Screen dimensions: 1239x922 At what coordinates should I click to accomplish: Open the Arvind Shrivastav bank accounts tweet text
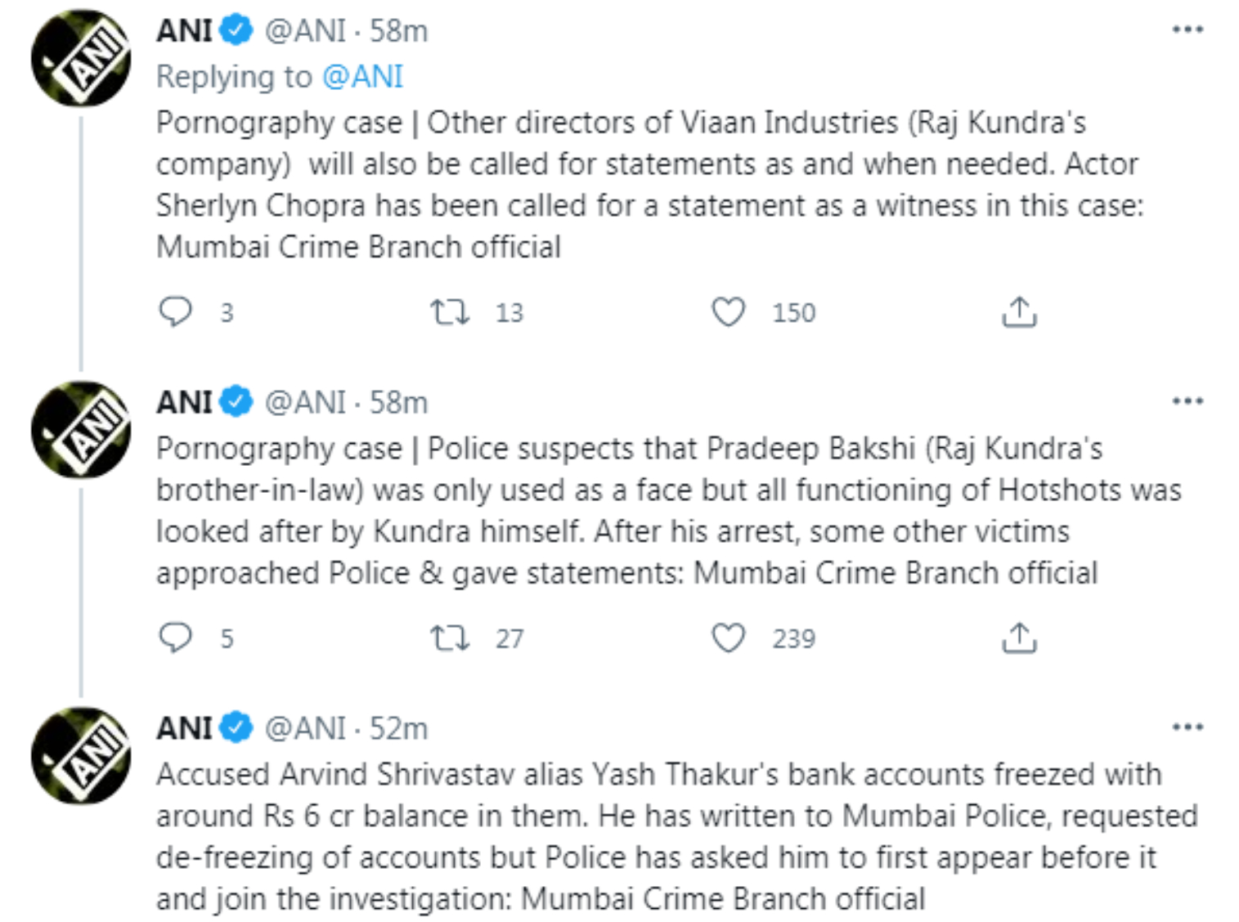pyautogui.click(x=654, y=835)
